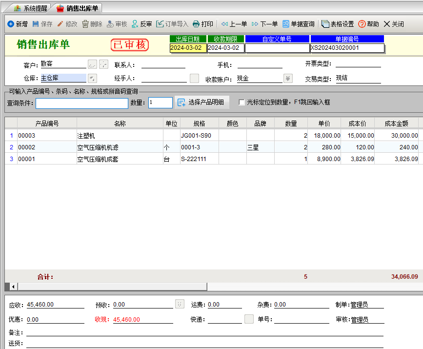The image size is (423, 349).
Task: Go to 下一单 next document
Action: pyautogui.click(x=264, y=24)
